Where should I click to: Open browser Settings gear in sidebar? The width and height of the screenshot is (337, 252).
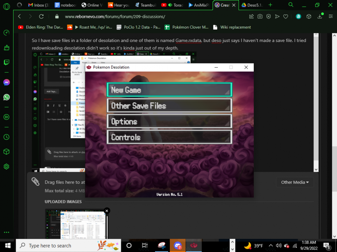[x=6, y=167]
